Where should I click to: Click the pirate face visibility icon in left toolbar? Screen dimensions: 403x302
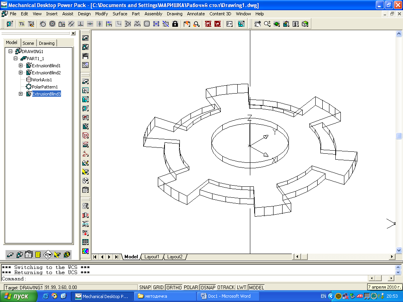[x=85, y=181]
